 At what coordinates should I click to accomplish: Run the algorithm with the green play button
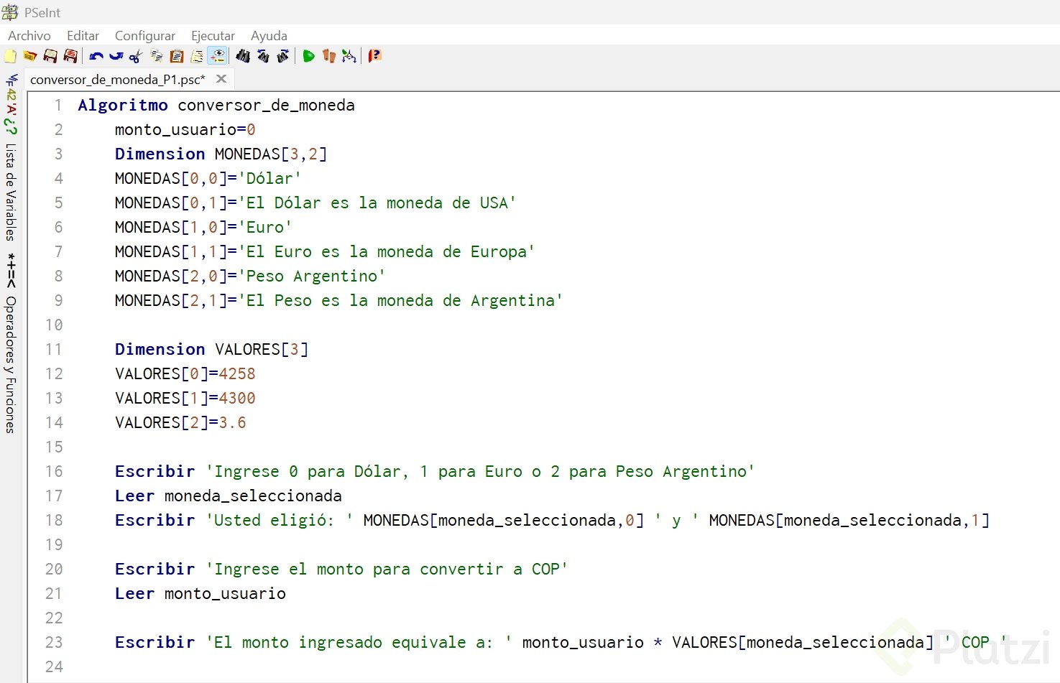click(309, 56)
